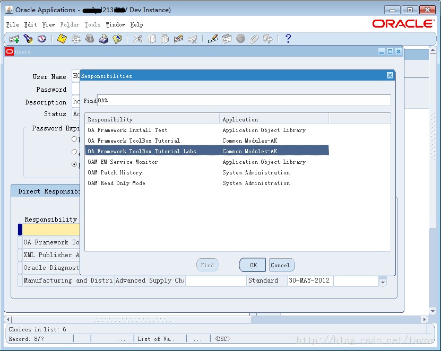The width and height of the screenshot is (441, 351).
Task: Click the OK button in Responsibilities dialog
Action: click(252, 265)
